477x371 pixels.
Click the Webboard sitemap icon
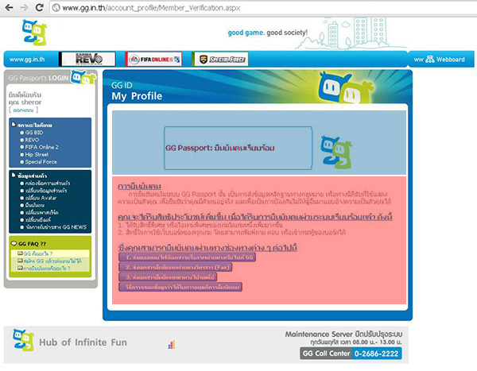coord(429,60)
